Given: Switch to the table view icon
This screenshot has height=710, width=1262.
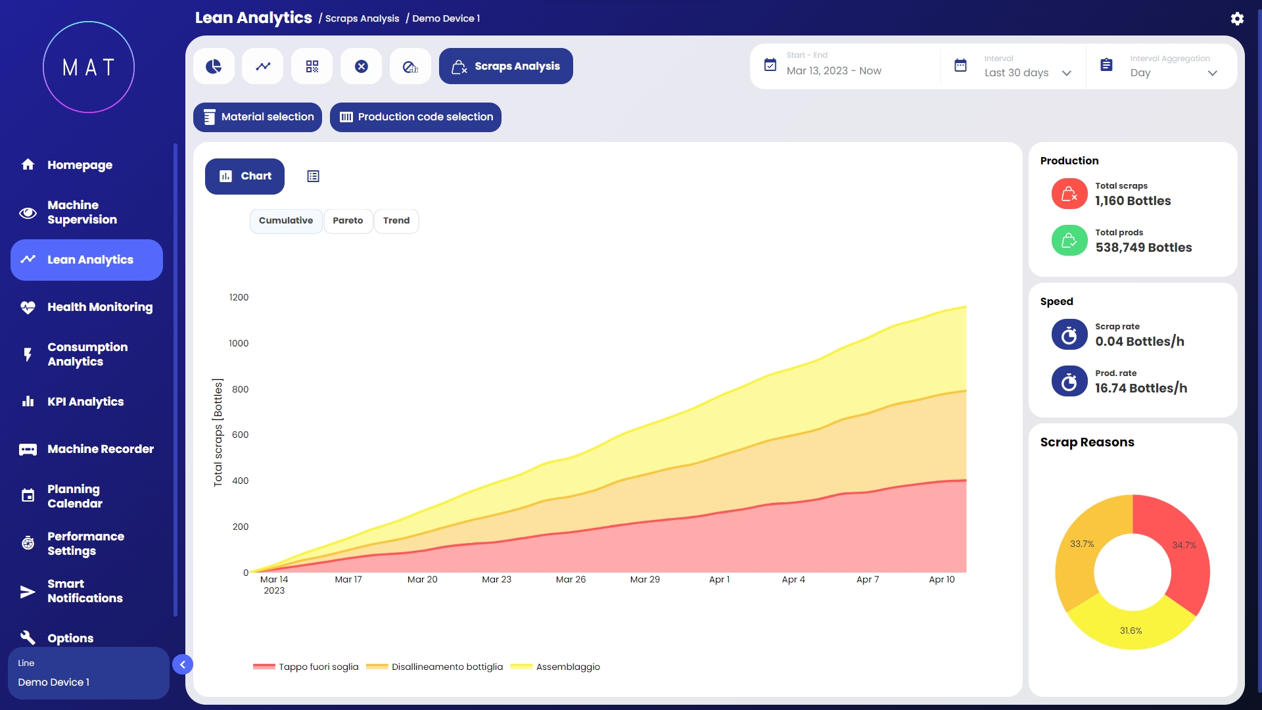Looking at the screenshot, I should [313, 176].
